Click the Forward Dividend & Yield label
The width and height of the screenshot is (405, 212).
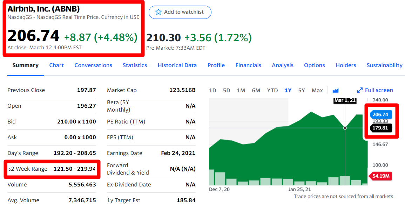click(128, 169)
